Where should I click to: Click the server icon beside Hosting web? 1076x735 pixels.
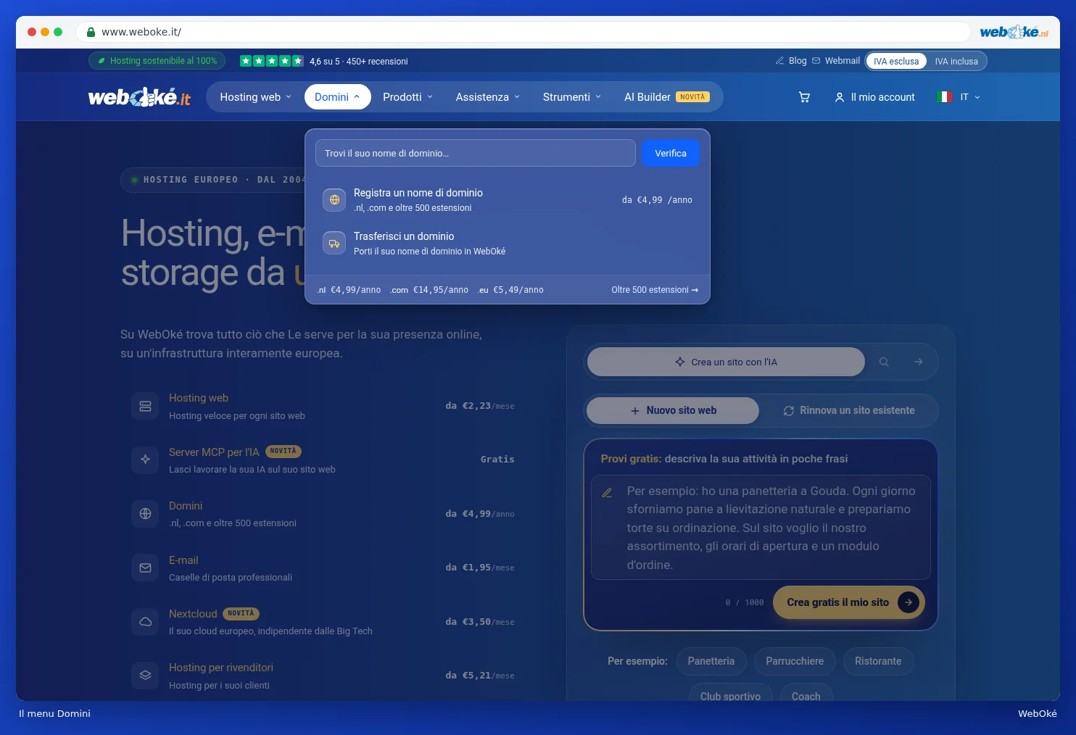(145, 406)
